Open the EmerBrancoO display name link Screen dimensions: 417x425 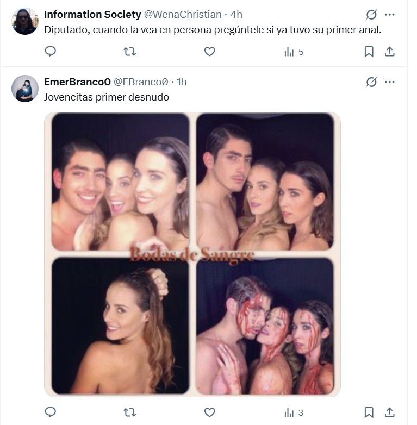click(x=77, y=82)
